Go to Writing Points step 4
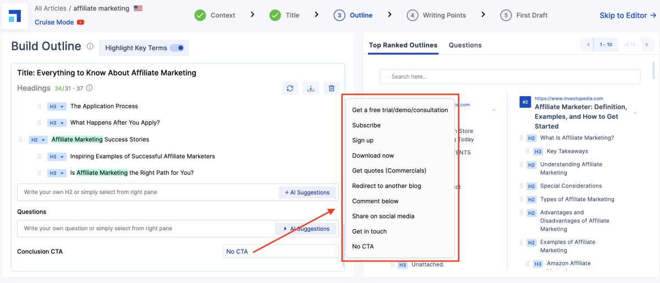 click(x=437, y=15)
